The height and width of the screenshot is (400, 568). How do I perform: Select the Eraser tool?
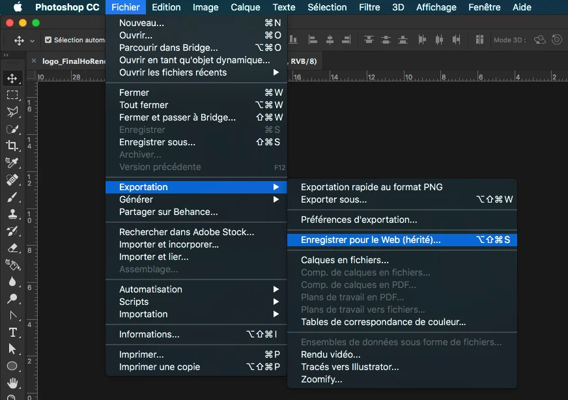click(x=12, y=248)
